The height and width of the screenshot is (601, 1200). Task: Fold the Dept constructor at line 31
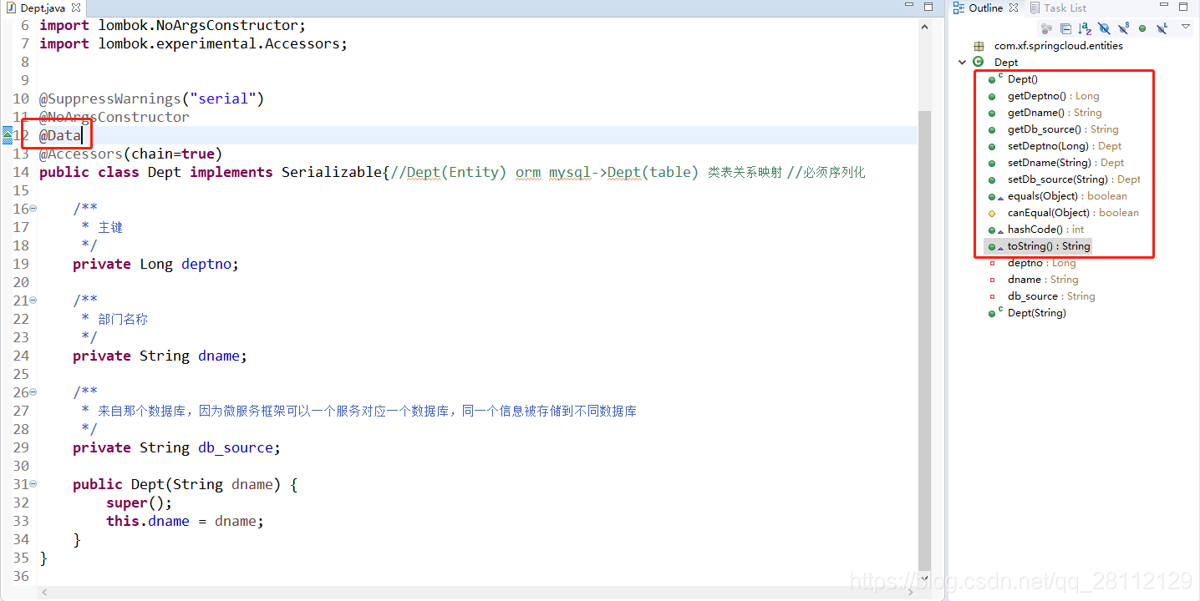pyautogui.click(x=33, y=484)
